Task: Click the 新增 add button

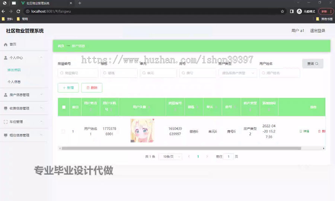Action: coord(68,88)
